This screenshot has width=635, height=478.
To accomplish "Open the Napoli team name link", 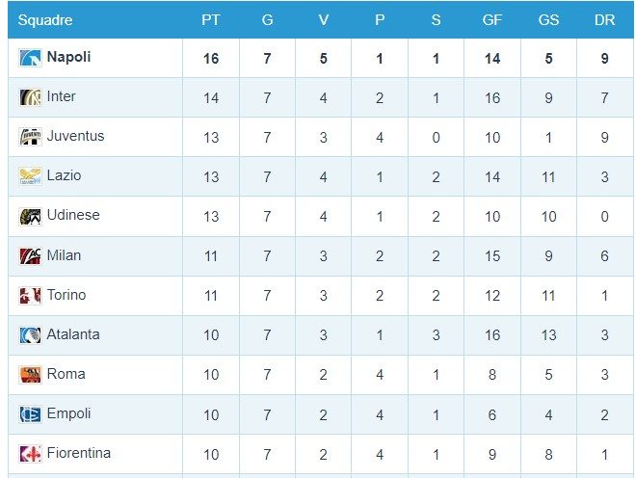I will pyautogui.click(x=68, y=57).
